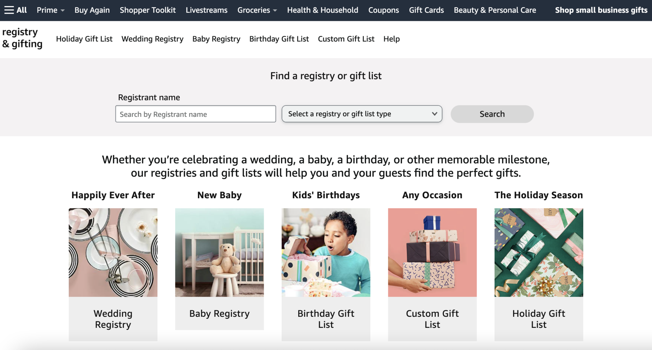This screenshot has width=652, height=350.
Task: Open Gift Cards in top navigation
Action: [426, 10]
